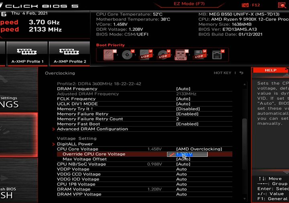Click the MB: MEG B550 UNIFY-X line

239,14
